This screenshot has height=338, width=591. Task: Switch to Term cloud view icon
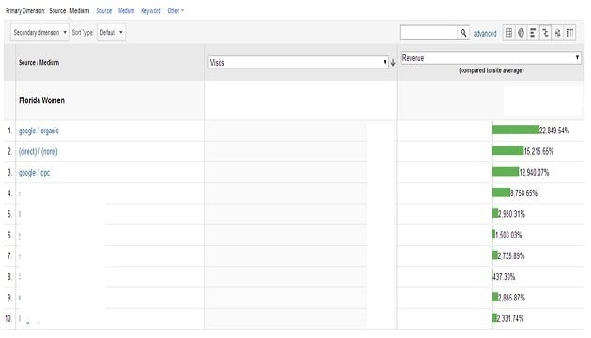coord(557,33)
